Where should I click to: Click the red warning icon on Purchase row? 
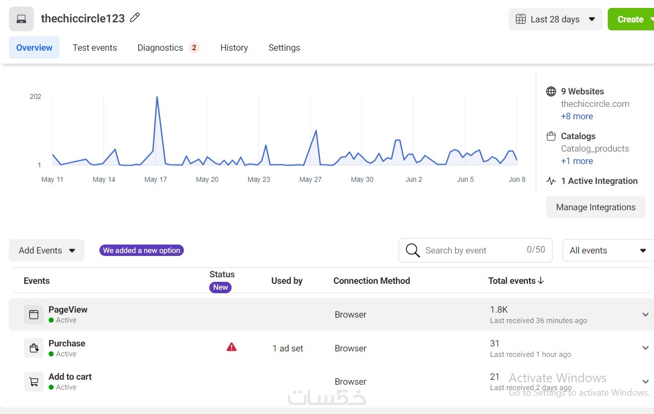pyautogui.click(x=232, y=347)
